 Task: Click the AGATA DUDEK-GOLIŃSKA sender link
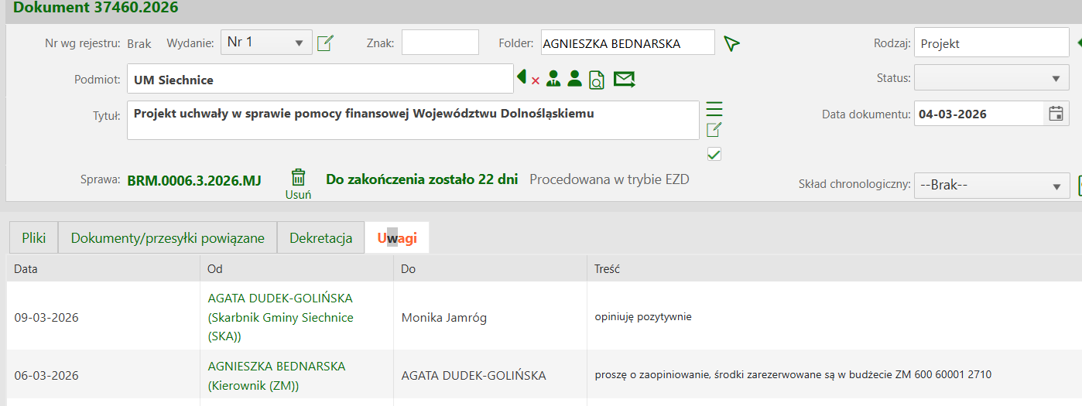280,299
